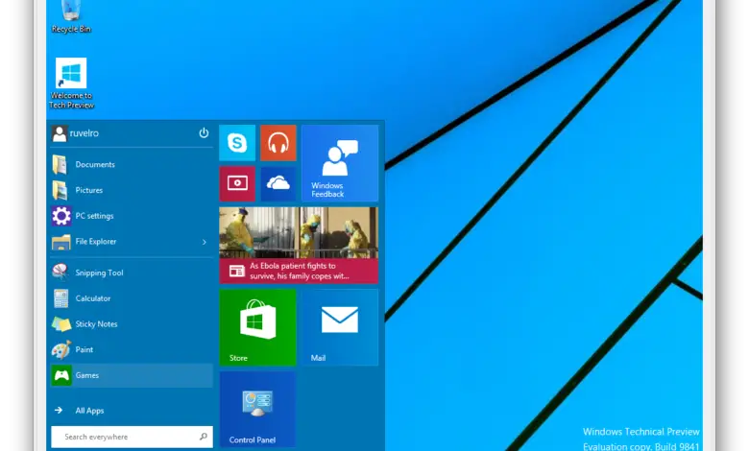This screenshot has width=749, height=451.
Task: Open the Ebola news live tile
Action: 299,246
